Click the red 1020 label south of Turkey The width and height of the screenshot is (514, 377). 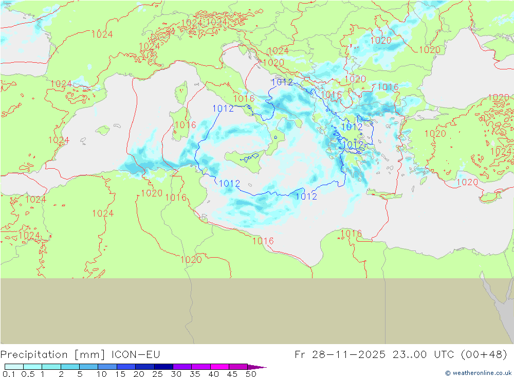pos(467,182)
